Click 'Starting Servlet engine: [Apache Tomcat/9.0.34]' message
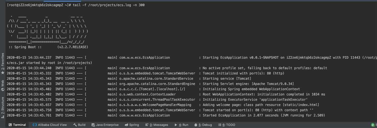Viewport: 377px width, 128px height. coord(248,84)
